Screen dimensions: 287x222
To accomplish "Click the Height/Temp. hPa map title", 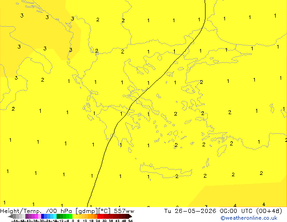I will [x=36, y=211].
